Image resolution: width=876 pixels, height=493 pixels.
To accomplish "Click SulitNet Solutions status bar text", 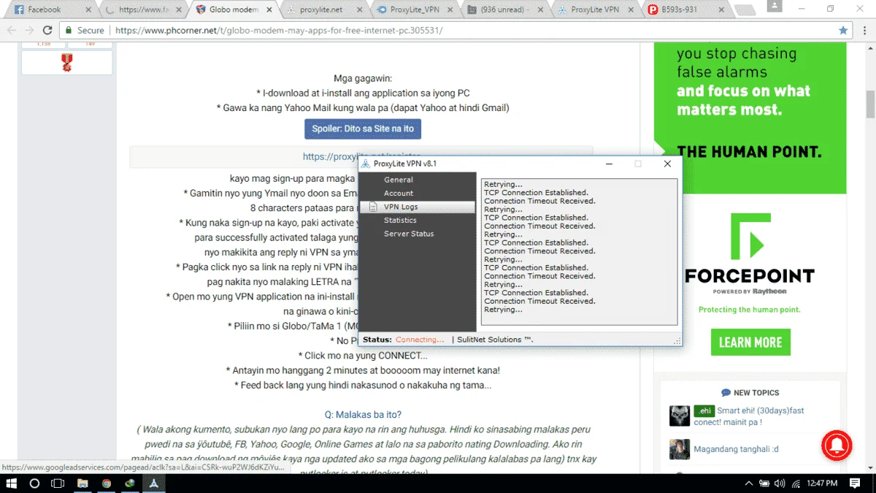I will pos(496,340).
